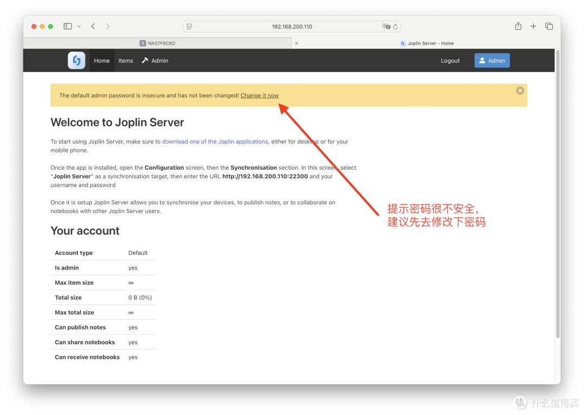
Task: Click the URL text http://192.168.200.110:22300
Action: click(x=265, y=176)
